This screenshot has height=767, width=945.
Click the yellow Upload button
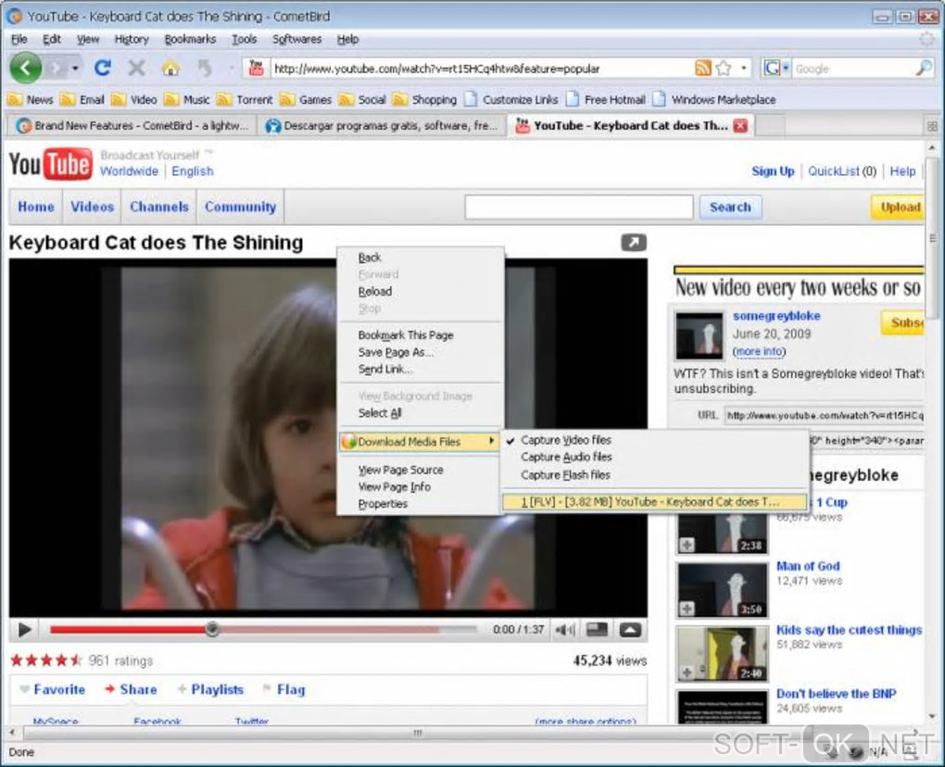(x=898, y=207)
